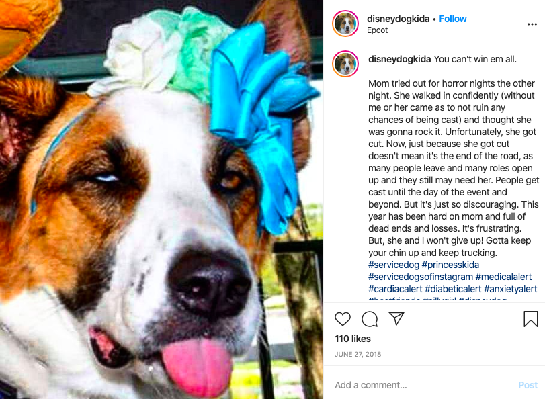
Task: Open the #diabeticalert hashtag
Action: [x=453, y=289]
